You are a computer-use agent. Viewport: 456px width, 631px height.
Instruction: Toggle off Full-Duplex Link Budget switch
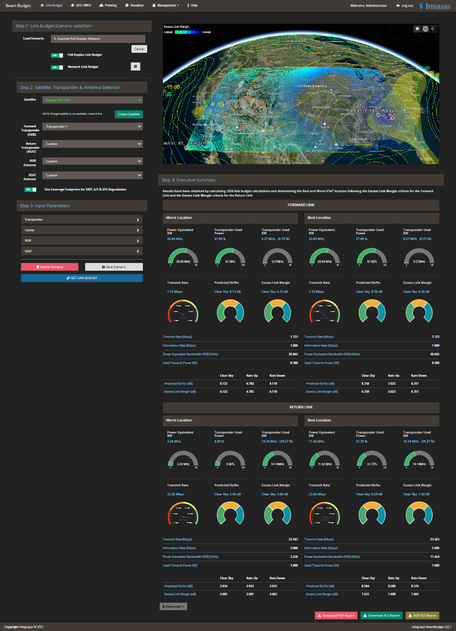point(57,55)
